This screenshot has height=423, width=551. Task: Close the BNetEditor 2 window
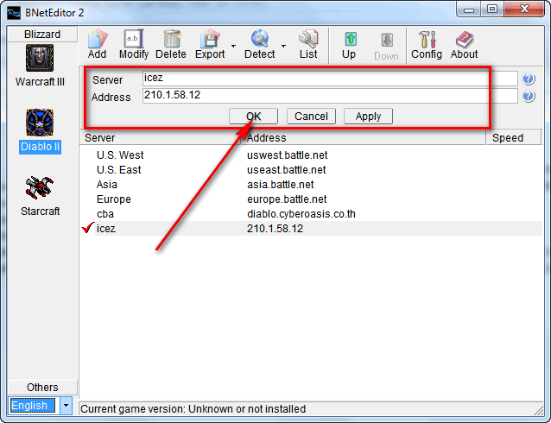click(x=524, y=9)
